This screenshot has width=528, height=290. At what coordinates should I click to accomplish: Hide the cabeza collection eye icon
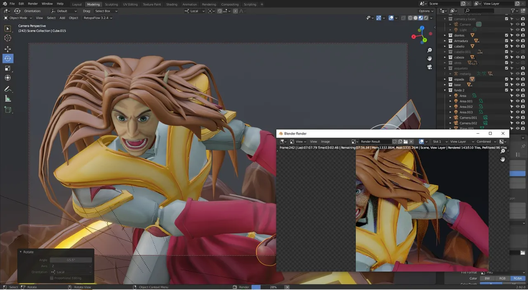point(517,57)
